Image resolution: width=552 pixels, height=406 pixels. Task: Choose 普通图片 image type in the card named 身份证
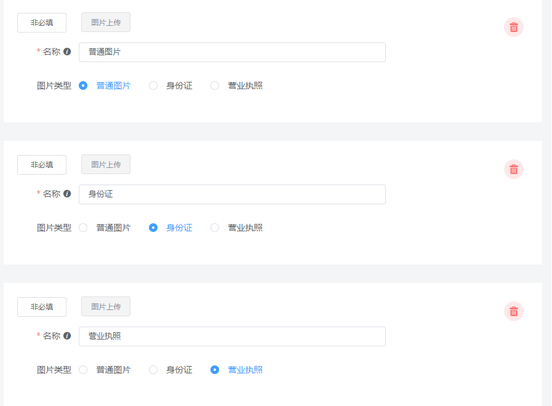83,228
